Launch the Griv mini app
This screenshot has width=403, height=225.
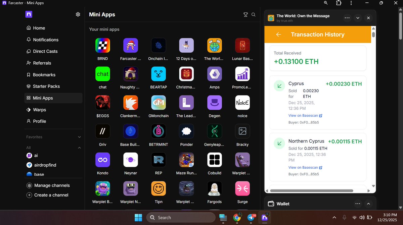[102, 131]
